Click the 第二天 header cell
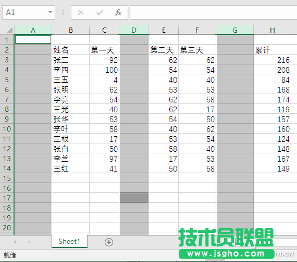The width and height of the screenshot is (297, 262). click(164, 50)
